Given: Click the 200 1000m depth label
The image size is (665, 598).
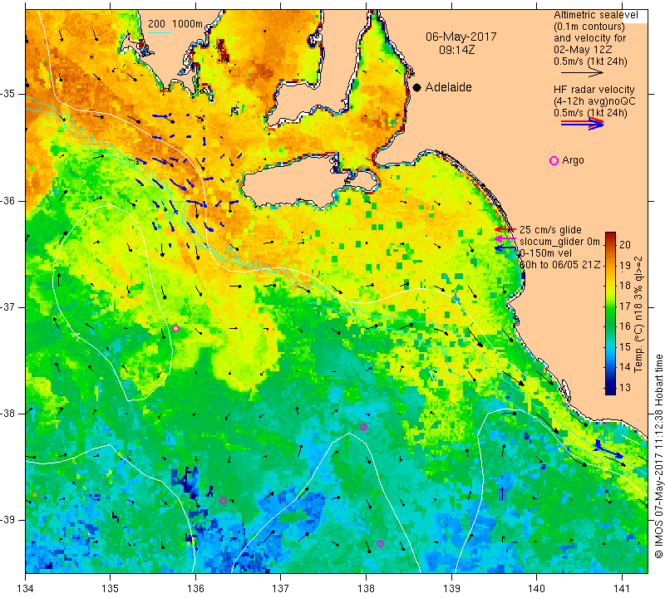Looking at the screenshot, I should [175, 24].
